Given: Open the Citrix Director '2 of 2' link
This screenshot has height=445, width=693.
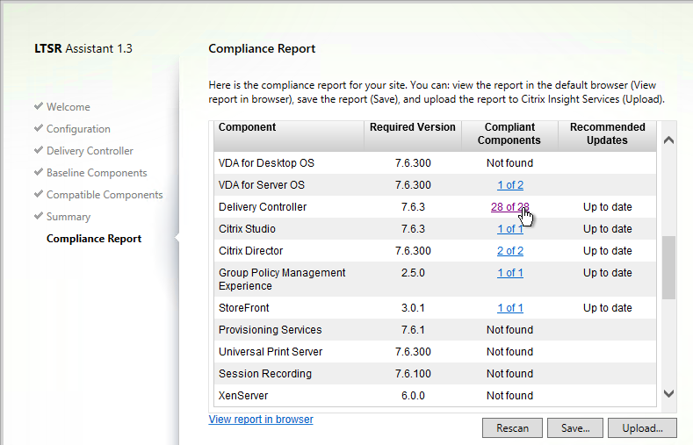Looking at the screenshot, I should tap(510, 251).
